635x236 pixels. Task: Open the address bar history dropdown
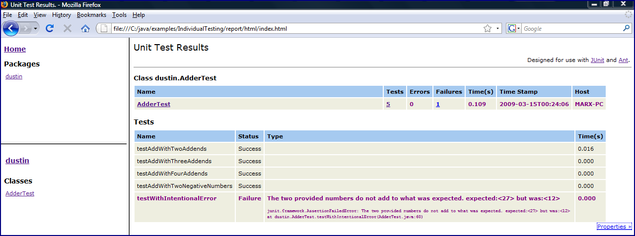click(x=497, y=29)
